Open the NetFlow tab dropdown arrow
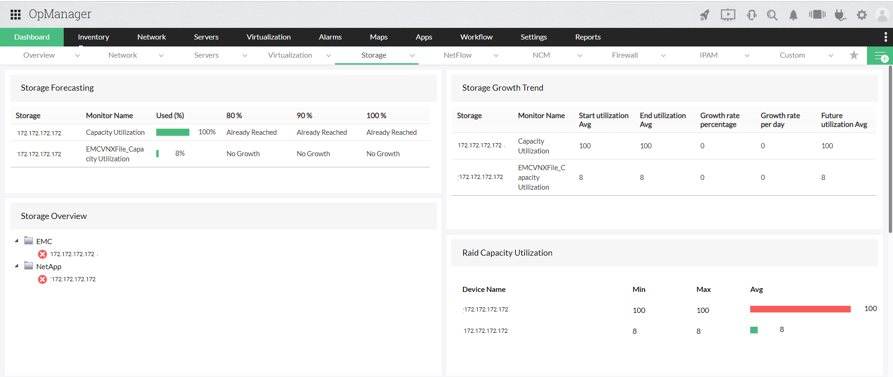 496,56
